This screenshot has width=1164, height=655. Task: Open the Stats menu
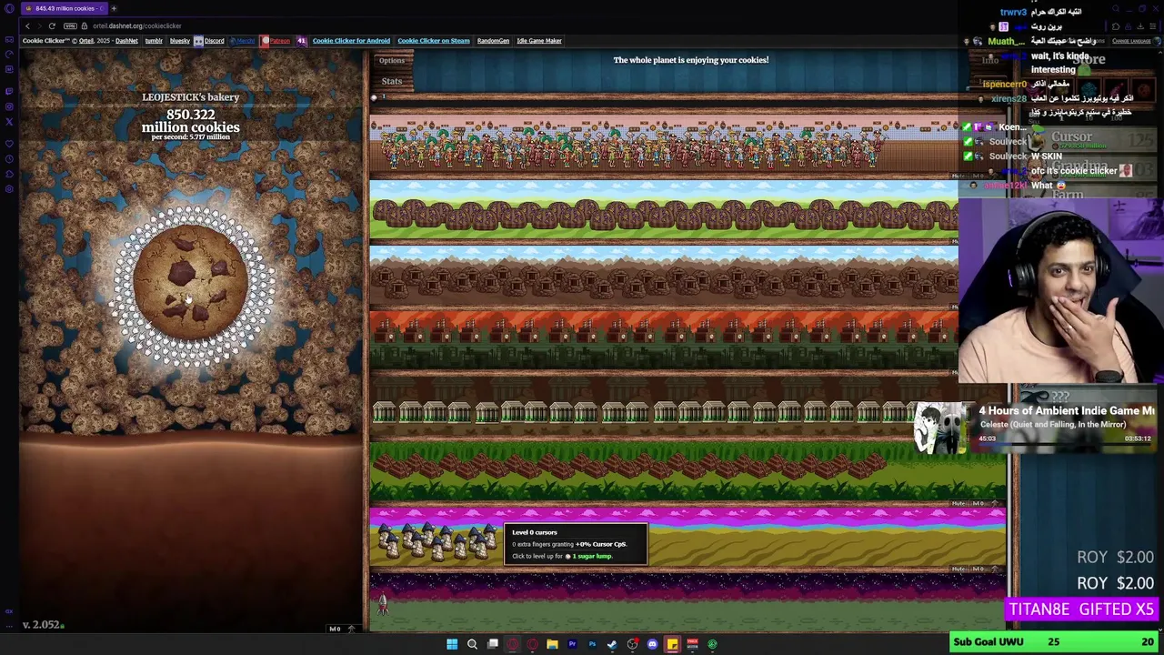pos(392,81)
